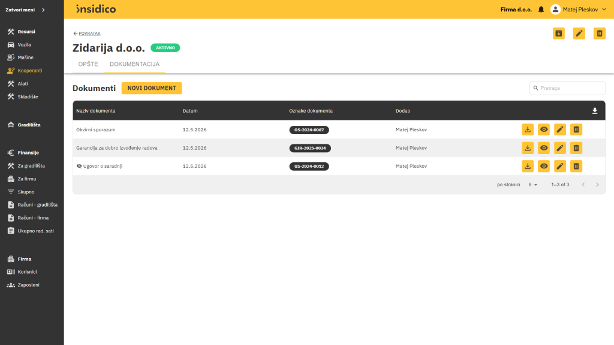The image size is (614, 345).
Task: Download Garancija za dobro izvođenje radova
Action: (528, 148)
